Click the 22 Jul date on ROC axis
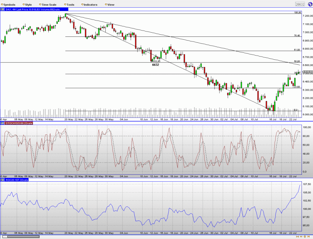313x239 pixels. (292, 233)
